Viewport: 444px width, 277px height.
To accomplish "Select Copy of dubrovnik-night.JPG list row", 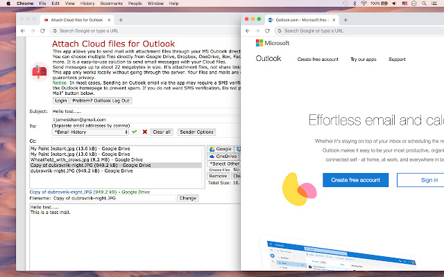I will [x=116, y=166].
